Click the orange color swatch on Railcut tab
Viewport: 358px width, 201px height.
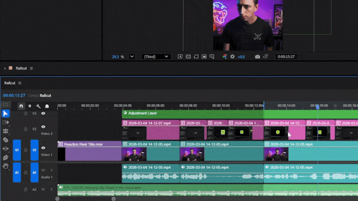pyautogui.click(x=10, y=68)
